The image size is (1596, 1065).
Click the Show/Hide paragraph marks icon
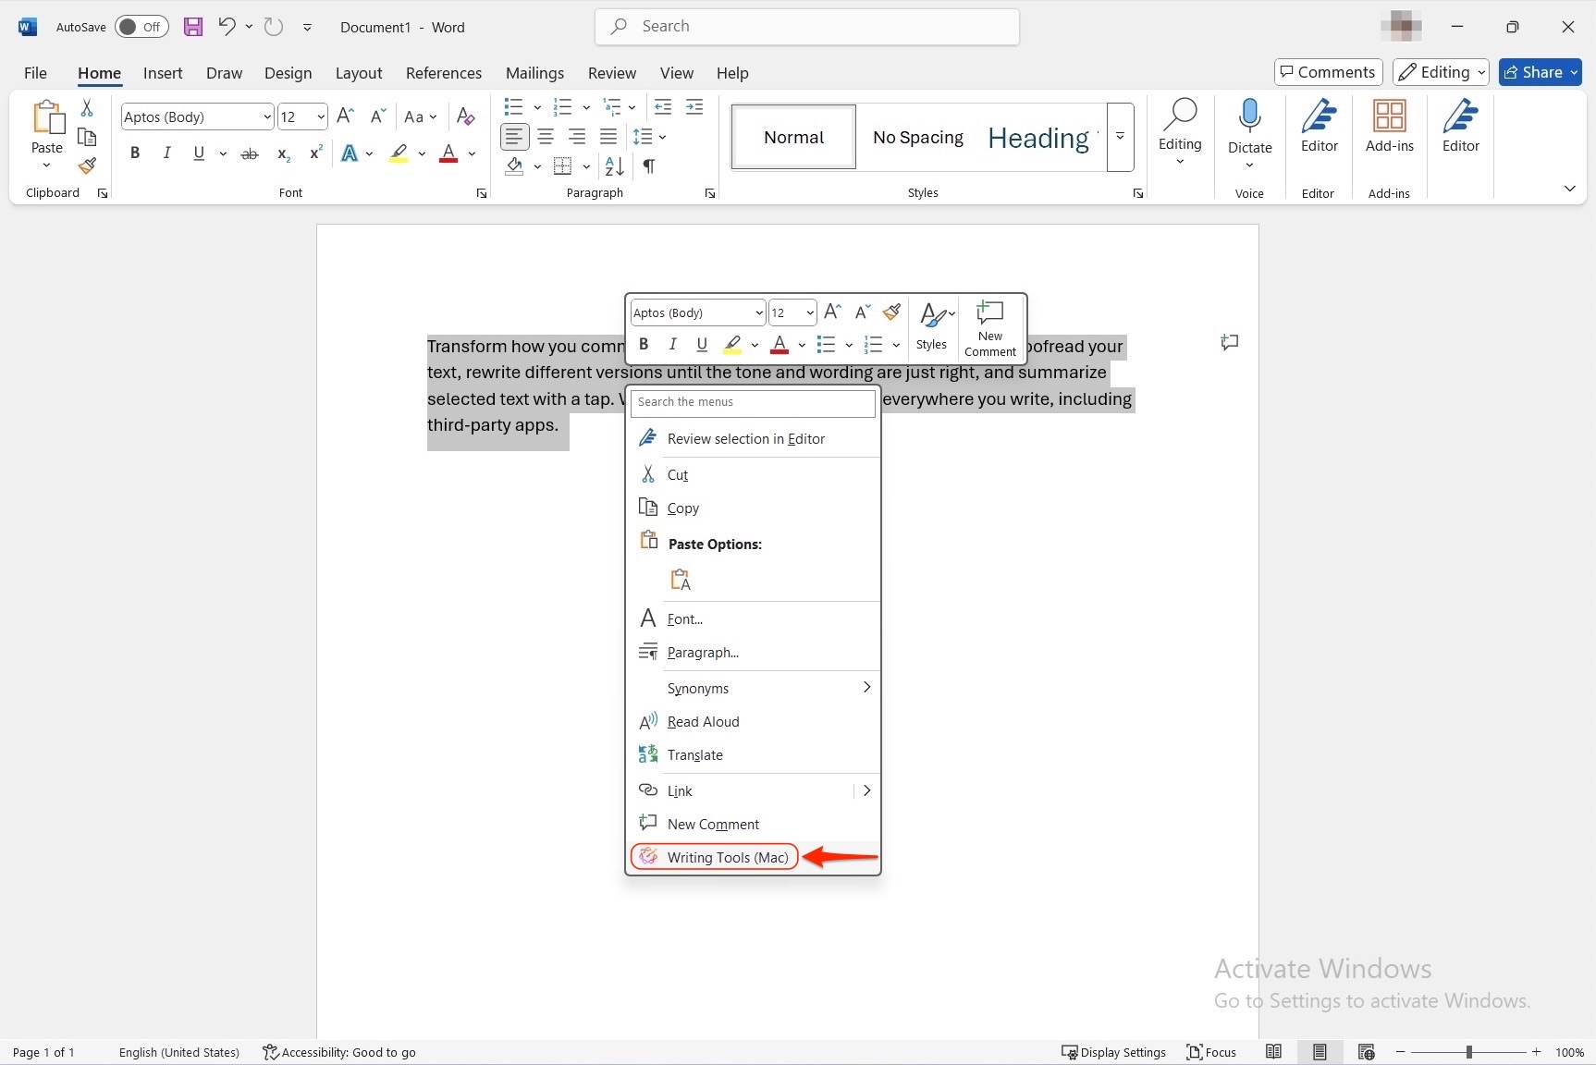pyautogui.click(x=649, y=166)
